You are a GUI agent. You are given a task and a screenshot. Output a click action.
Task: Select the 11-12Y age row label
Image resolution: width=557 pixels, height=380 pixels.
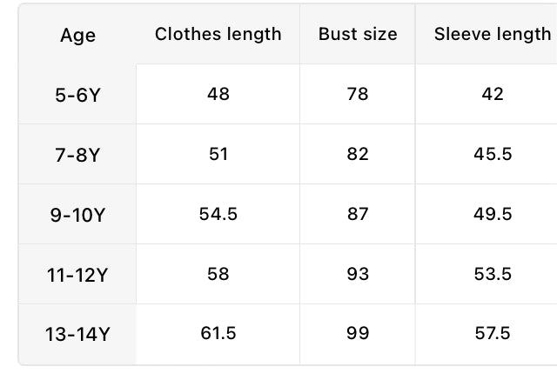point(77,275)
